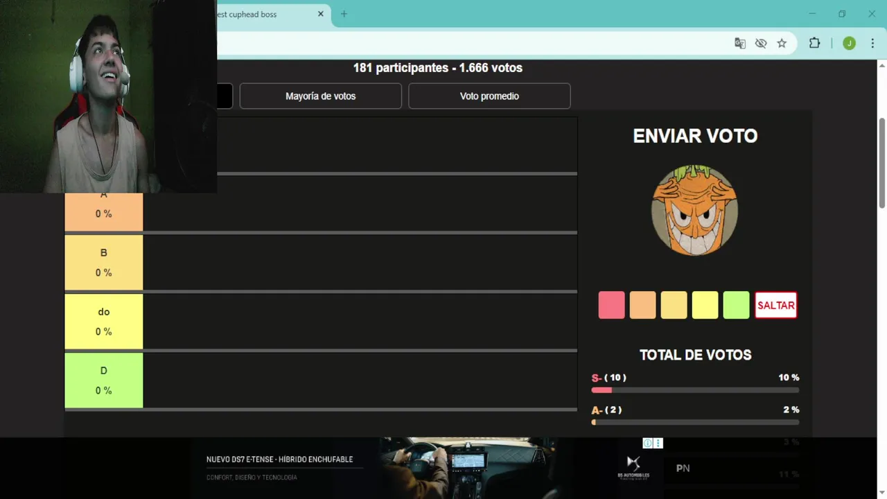887x499 pixels.
Task: Vote S tier with the red swatch
Action: [x=611, y=305]
